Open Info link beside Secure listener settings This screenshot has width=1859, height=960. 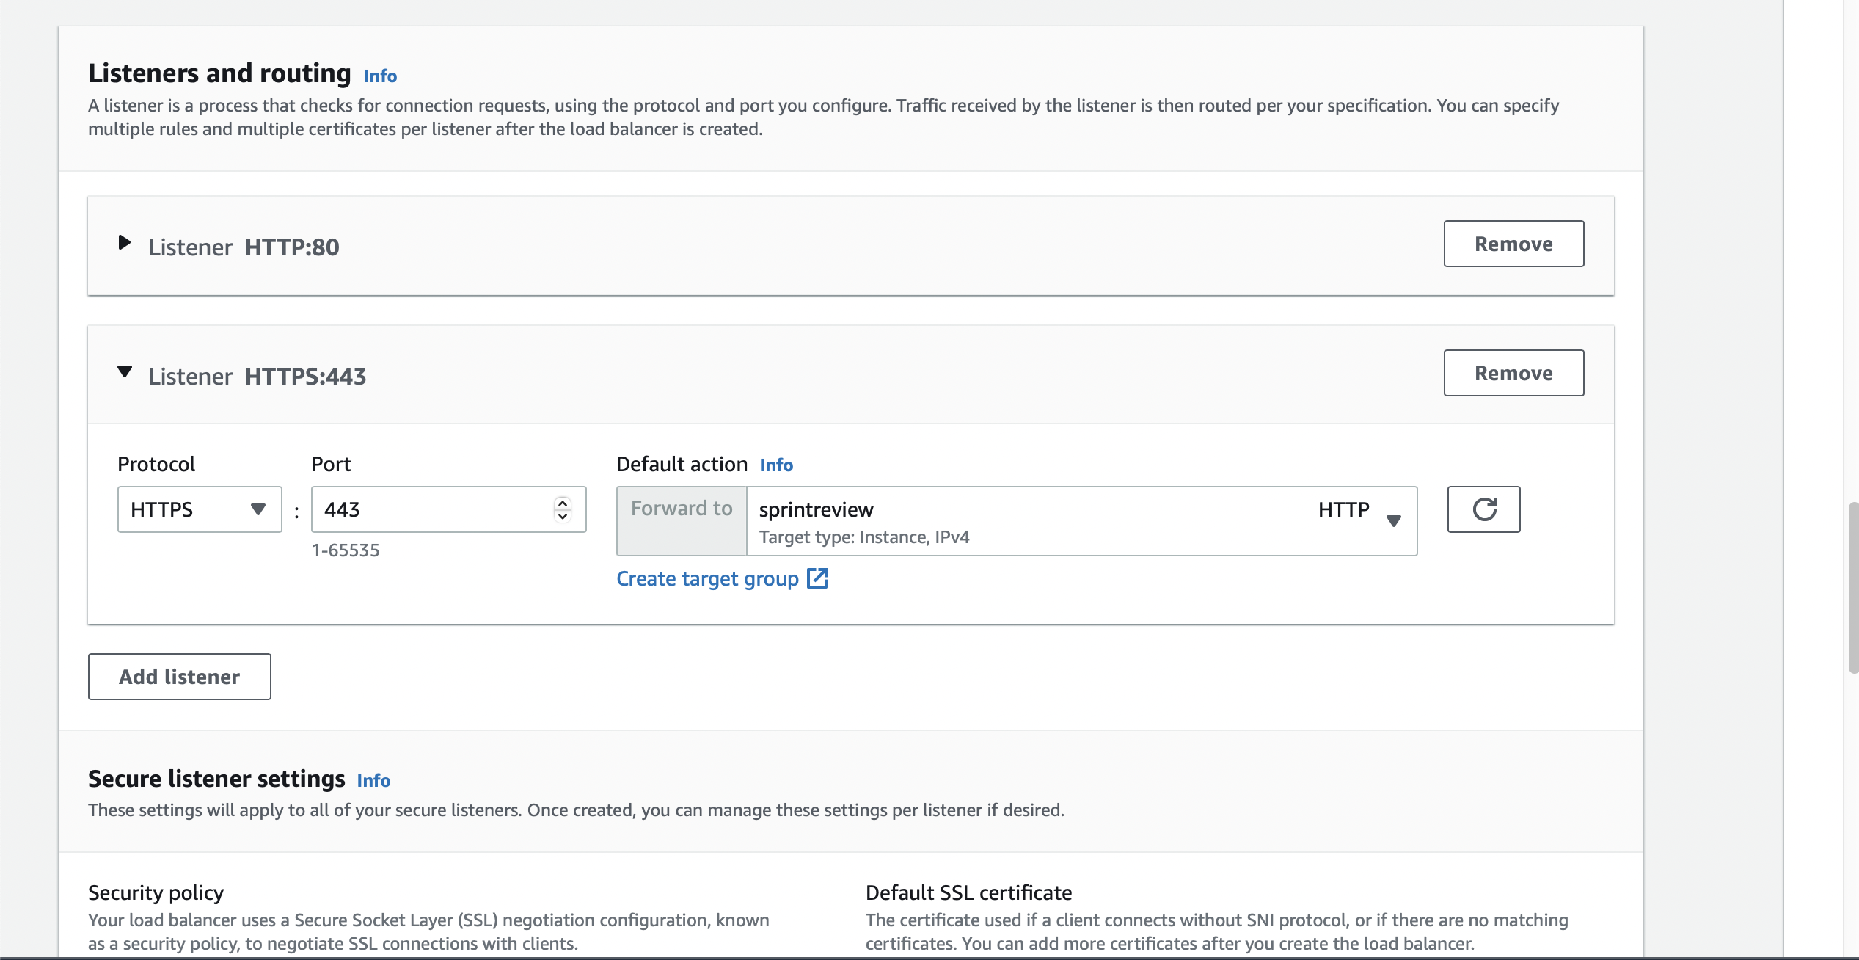[373, 780]
